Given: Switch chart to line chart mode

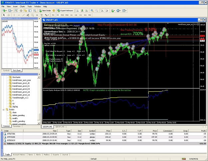Looking at the screenshot, I should tap(87, 11).
